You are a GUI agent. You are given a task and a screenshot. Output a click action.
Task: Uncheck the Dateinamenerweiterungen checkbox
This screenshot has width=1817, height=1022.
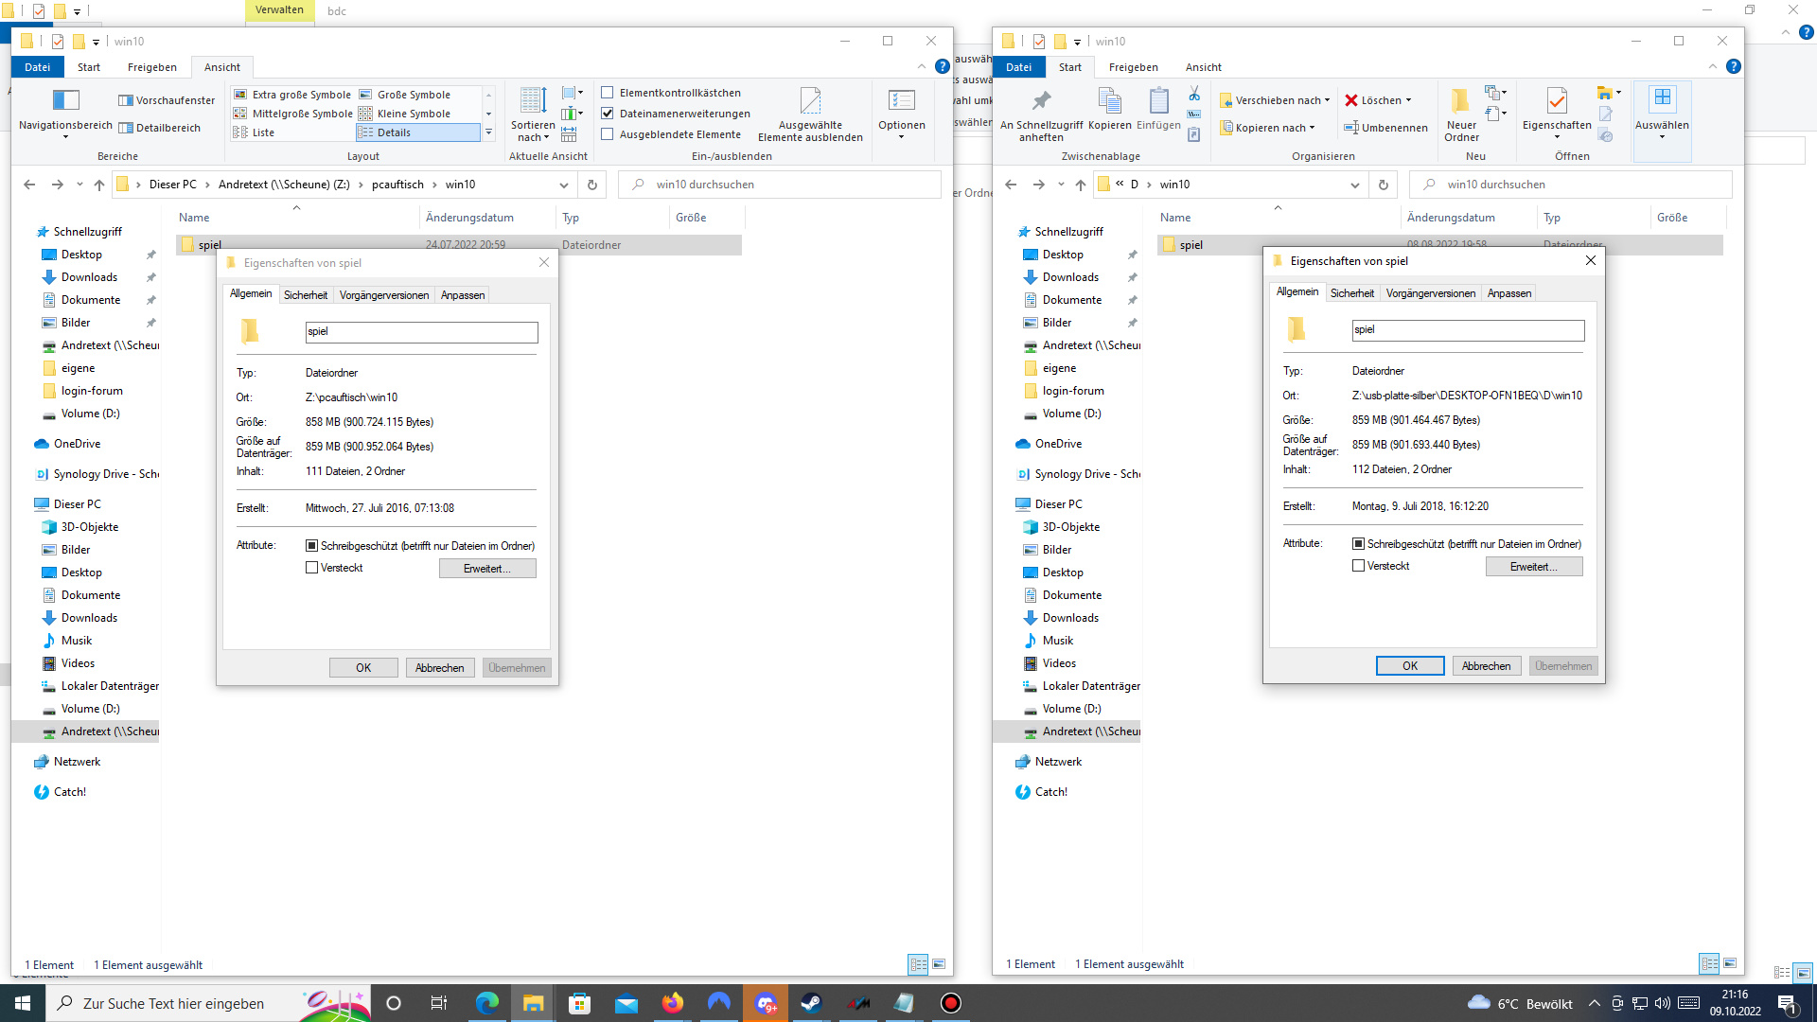tap(608, 114)
